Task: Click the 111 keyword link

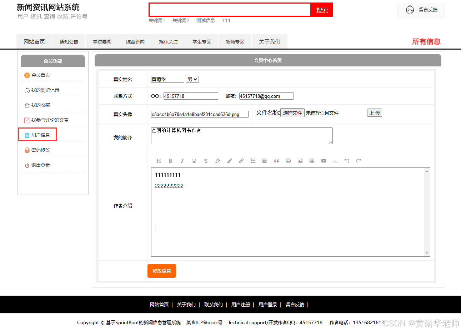Action: (226, 20)
